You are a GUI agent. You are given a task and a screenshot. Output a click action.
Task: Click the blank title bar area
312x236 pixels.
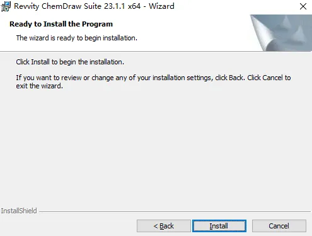[235, 6]
